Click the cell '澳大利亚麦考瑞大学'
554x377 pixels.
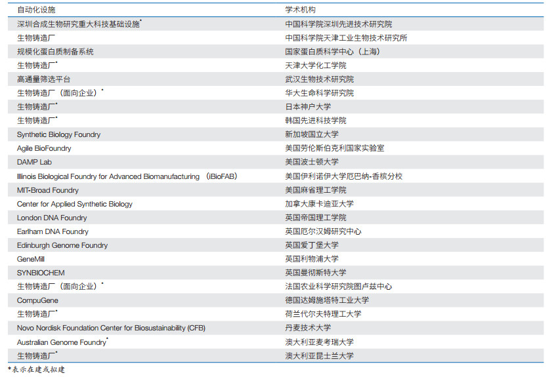point(320,342)
